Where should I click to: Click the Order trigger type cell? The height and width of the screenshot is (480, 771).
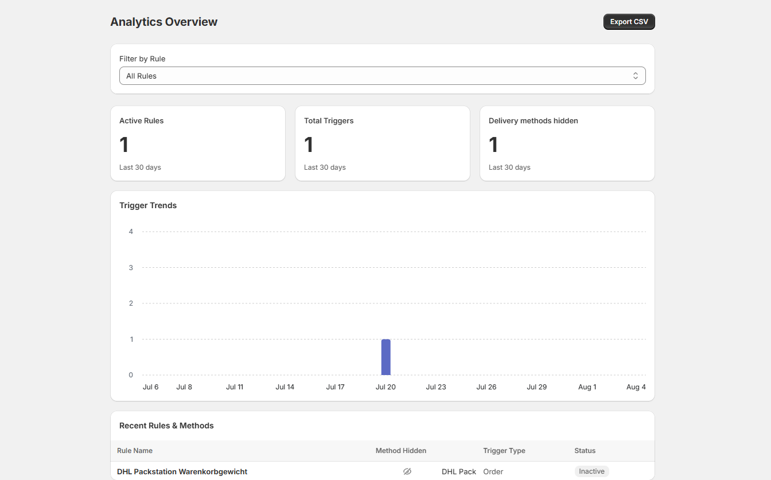(x=493, y=471)
